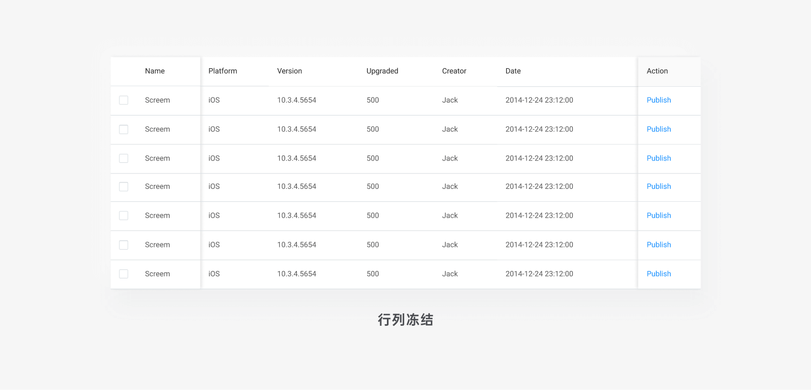
Task: Click the Screem name in the first row
Action: 157,100
